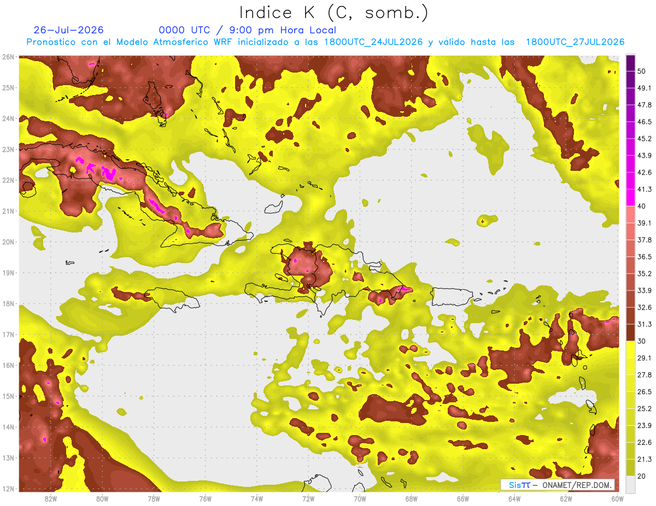Click the legend value 29.1
The height and width of the screenshot is (506, 656).
(645, 358)
